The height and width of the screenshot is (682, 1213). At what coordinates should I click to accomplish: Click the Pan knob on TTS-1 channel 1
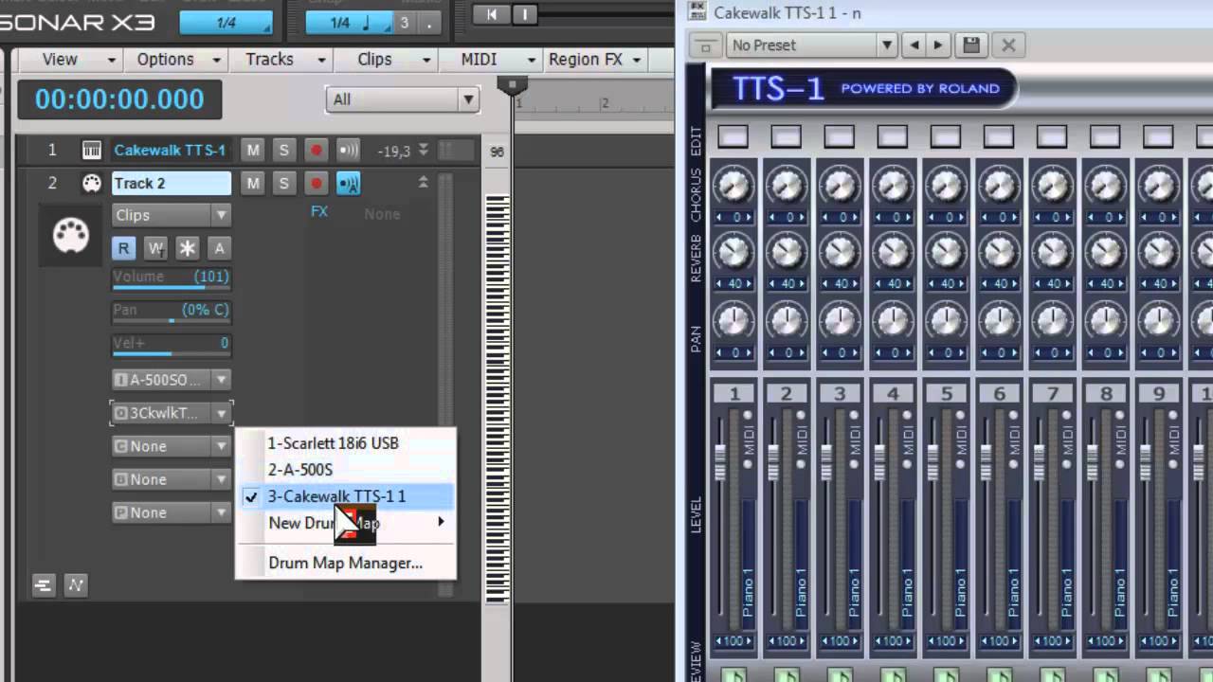733,320
